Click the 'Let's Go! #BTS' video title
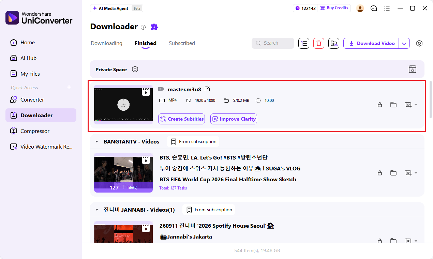 click(213, 157)
